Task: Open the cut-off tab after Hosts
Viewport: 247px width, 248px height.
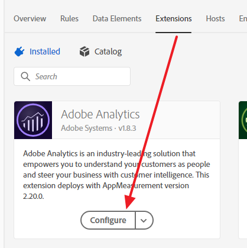Action: pyautogui.click(x=243, y=19)
